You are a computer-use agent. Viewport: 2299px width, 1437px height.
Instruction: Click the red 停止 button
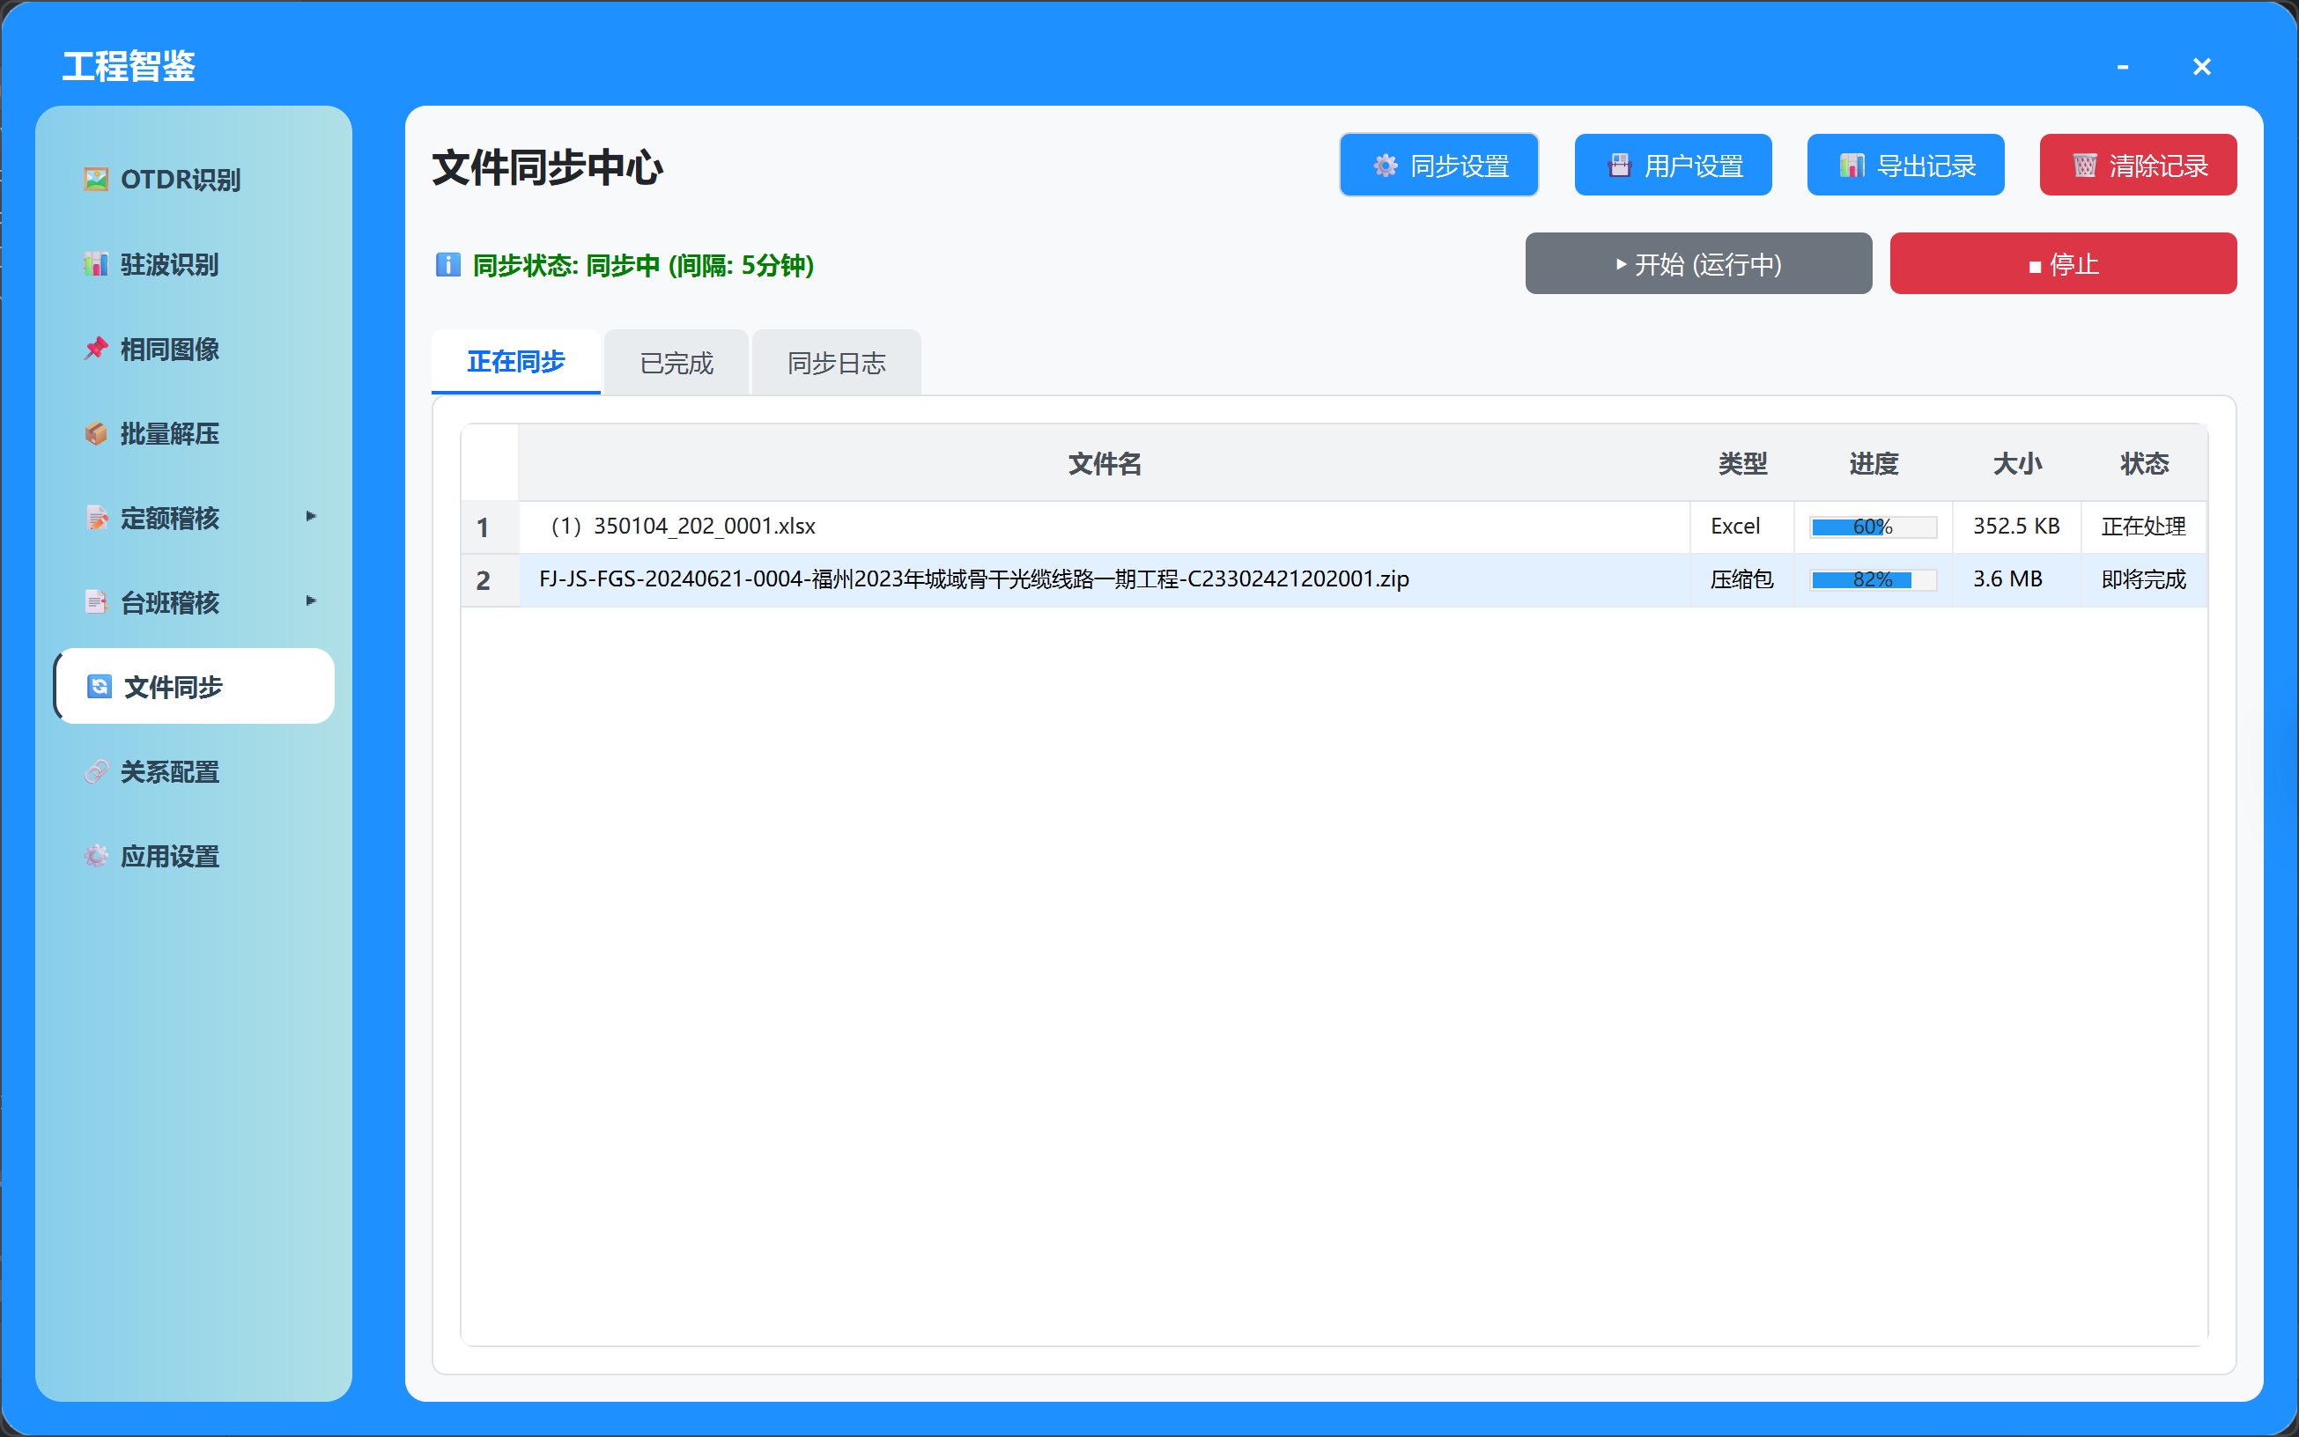(x=2063, y=263)
